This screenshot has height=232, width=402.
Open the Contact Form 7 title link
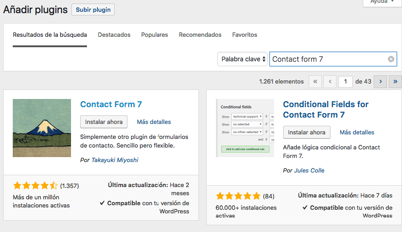click(111, 104)
